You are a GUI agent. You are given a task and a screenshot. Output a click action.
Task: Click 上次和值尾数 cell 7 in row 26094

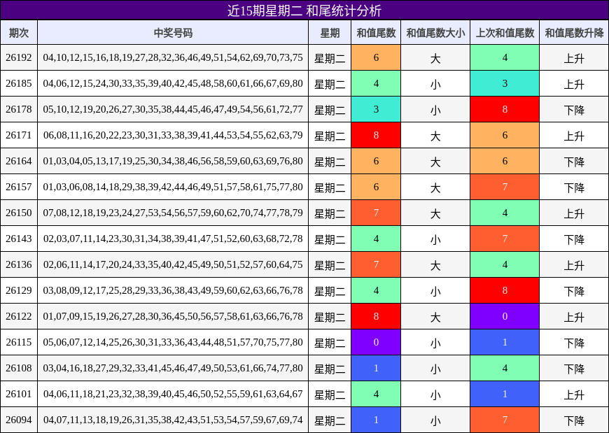click(505, 420)
